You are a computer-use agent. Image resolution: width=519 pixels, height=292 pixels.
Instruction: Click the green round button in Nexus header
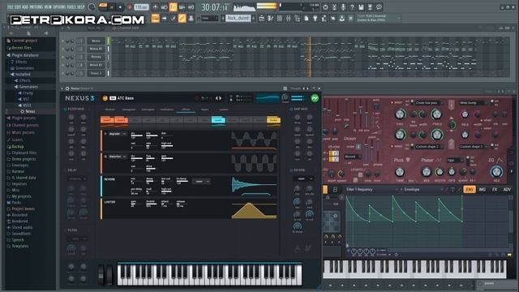pyautogui.click(x=315, y=98)
